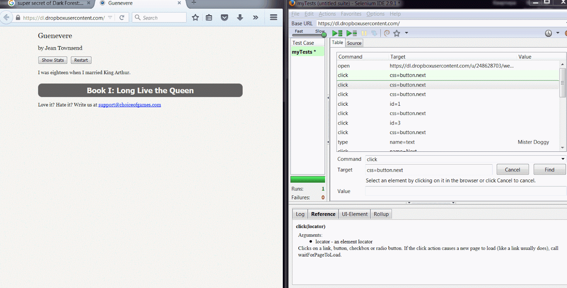The height and width of the screenshot is (288, 567).
Task: Click the Find button
Action: (550, 170)
